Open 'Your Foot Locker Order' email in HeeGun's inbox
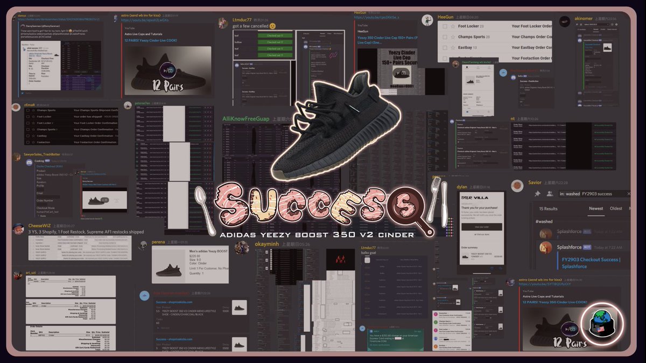Image resolution: width=646 pixels, height=363 pixels. (532, 26)
